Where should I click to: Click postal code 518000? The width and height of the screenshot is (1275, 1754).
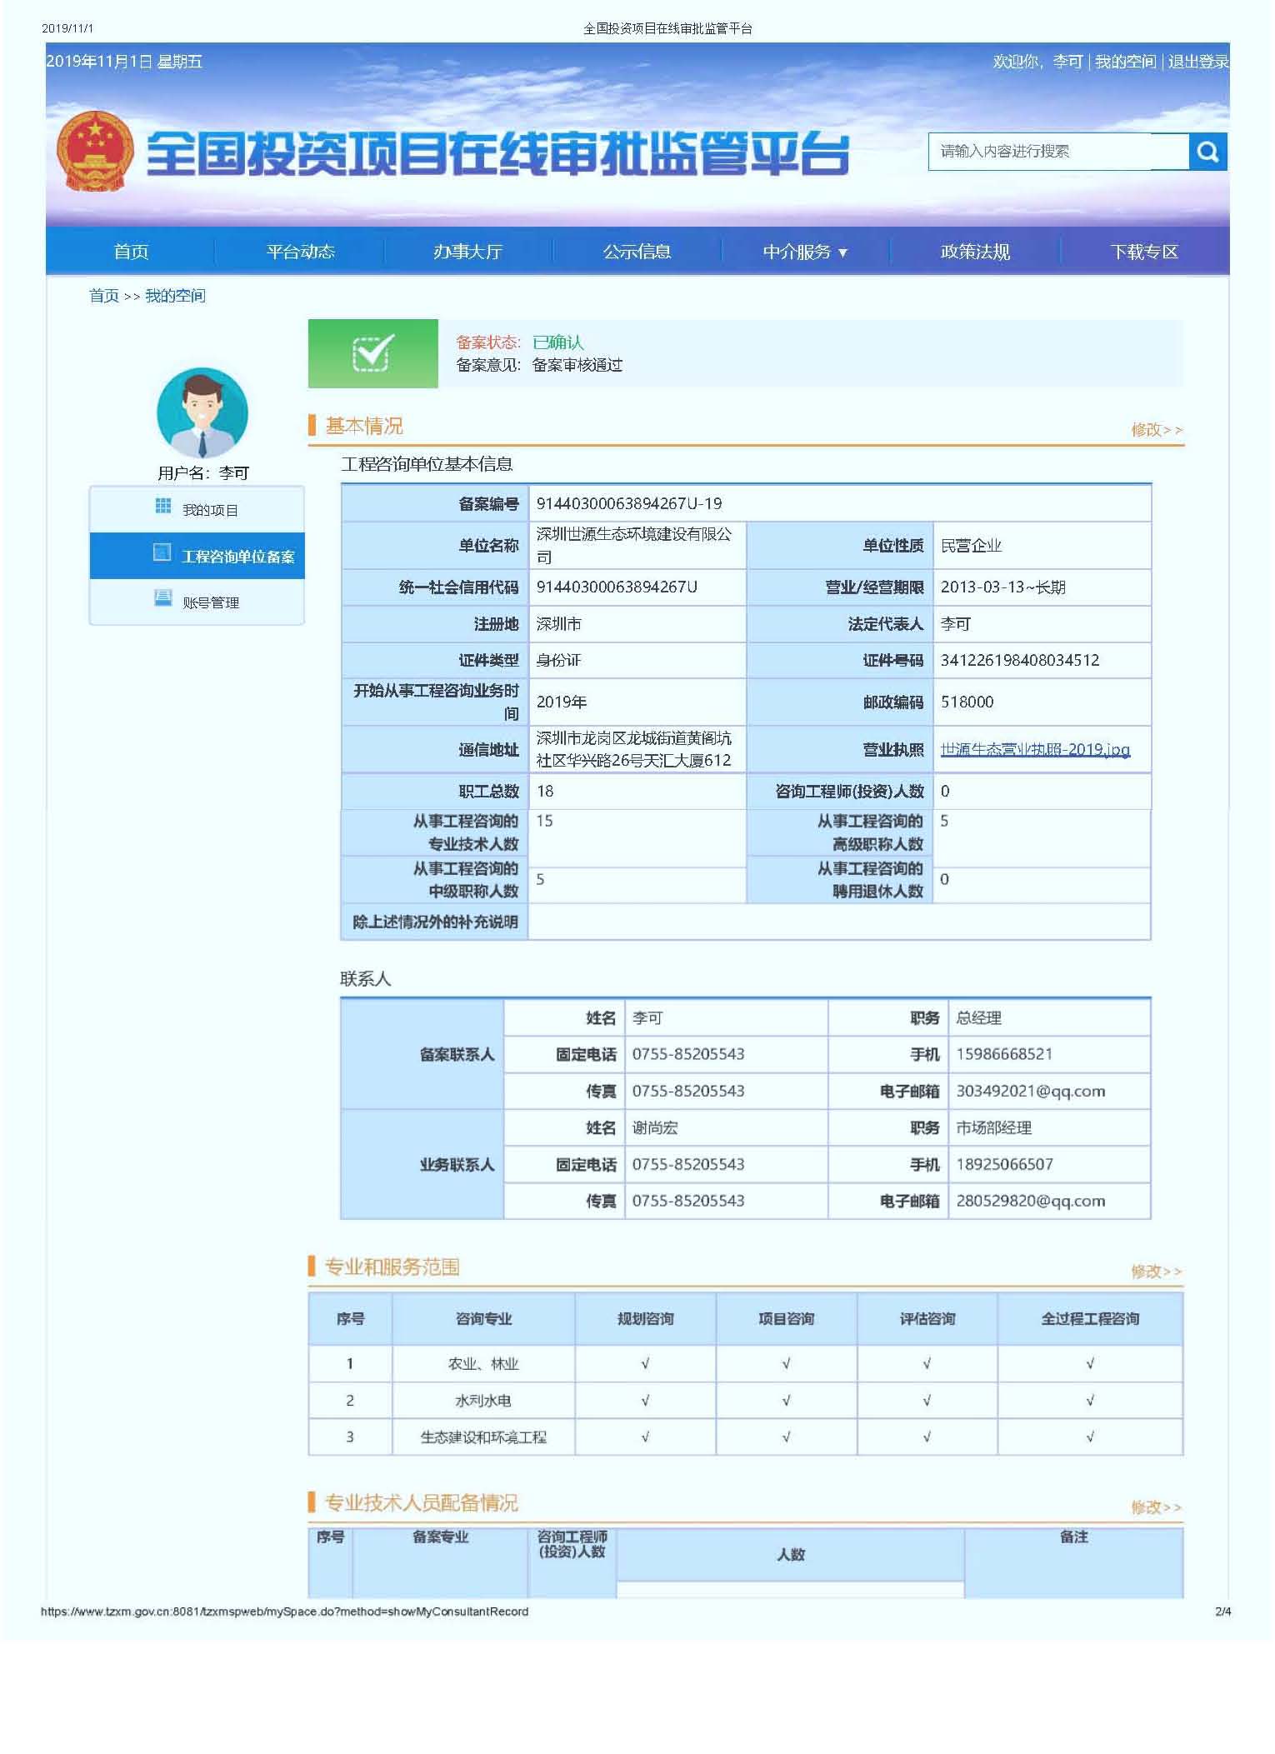click(967, 702)
